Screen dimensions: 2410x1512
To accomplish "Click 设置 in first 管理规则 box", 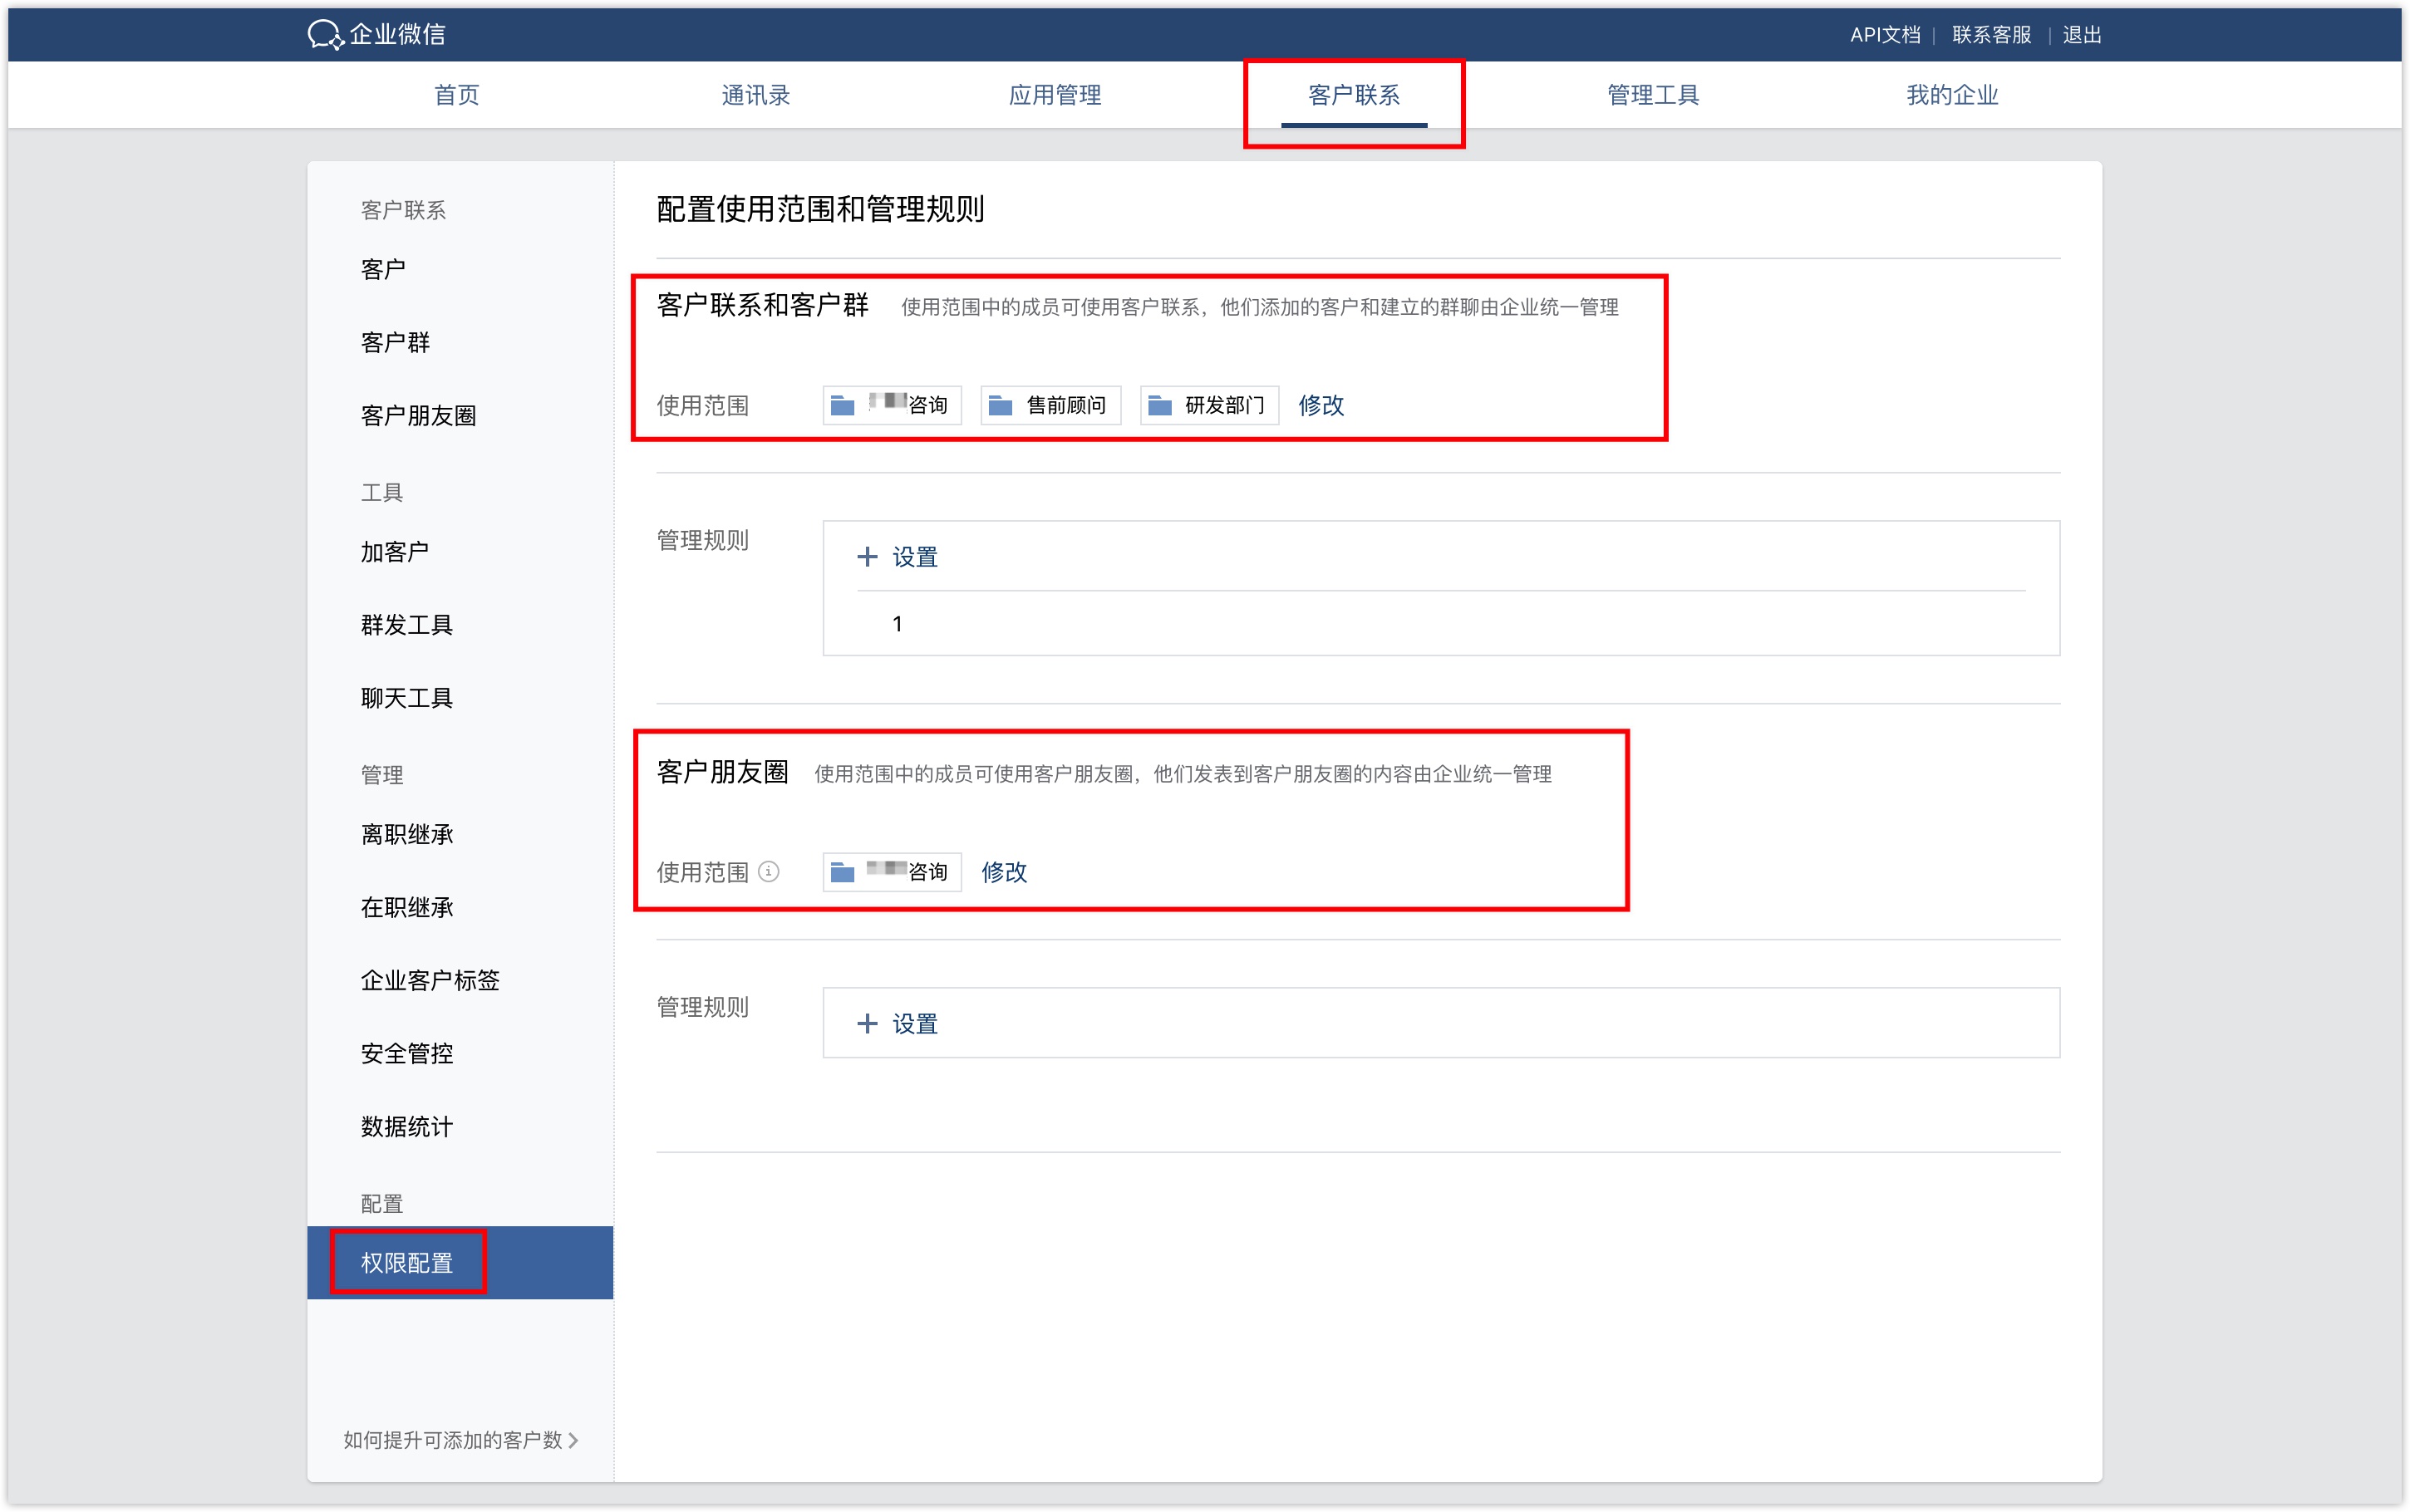I will pyautogui.click(x=915, y=557).
